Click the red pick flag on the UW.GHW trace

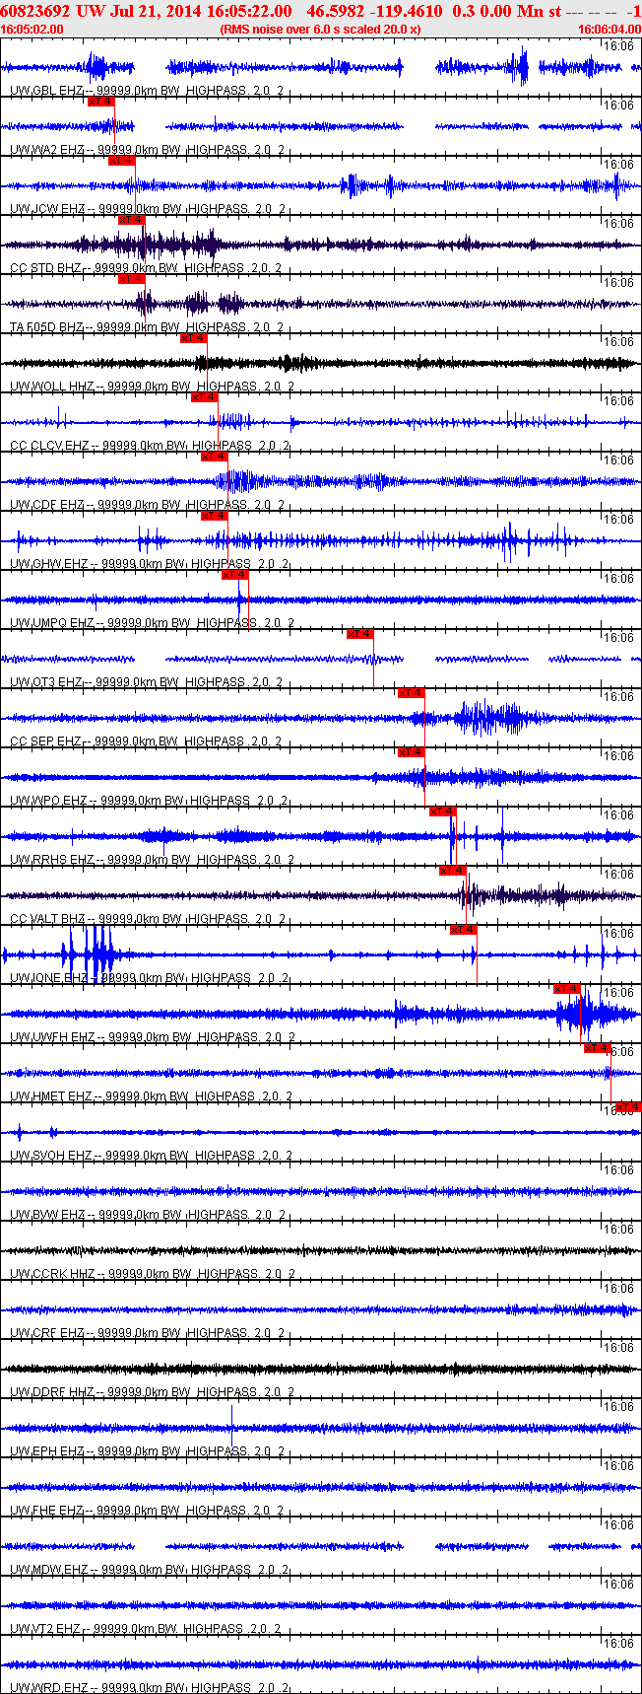pos(215,516)
